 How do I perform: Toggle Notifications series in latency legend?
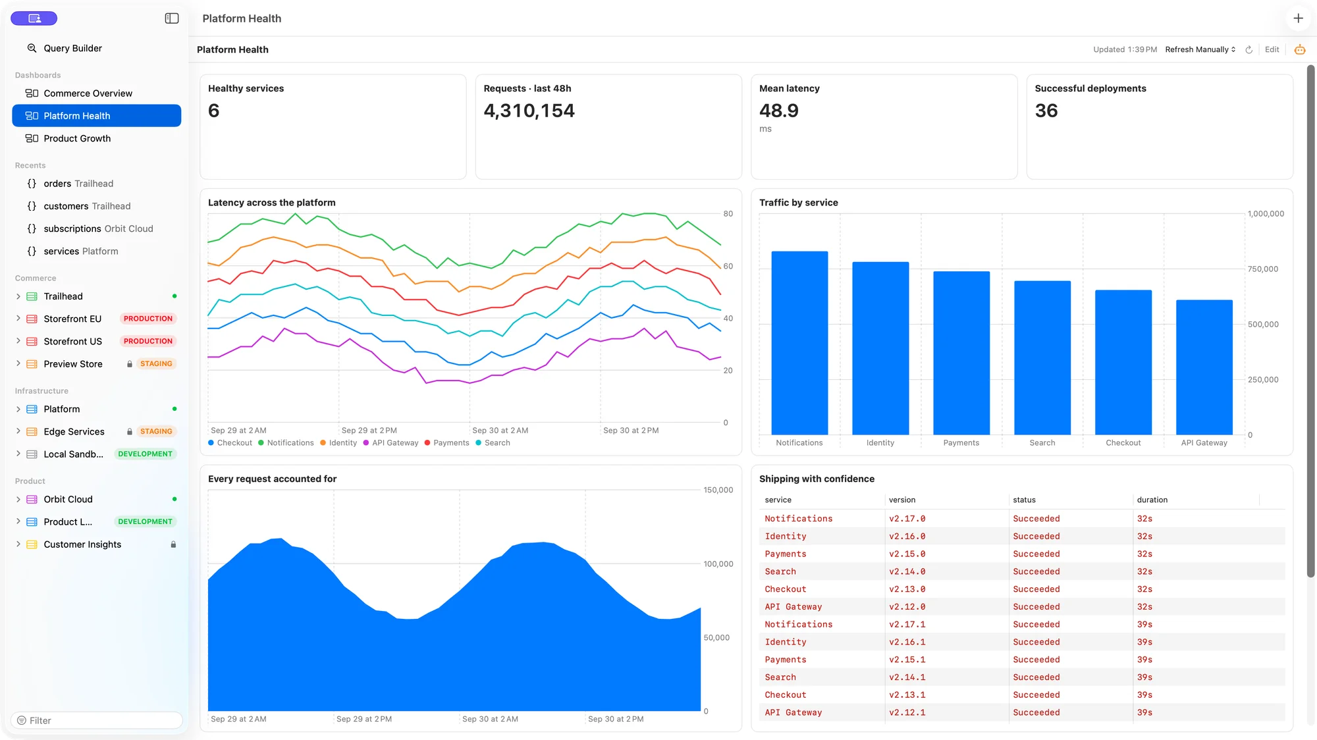coord(286,443)
